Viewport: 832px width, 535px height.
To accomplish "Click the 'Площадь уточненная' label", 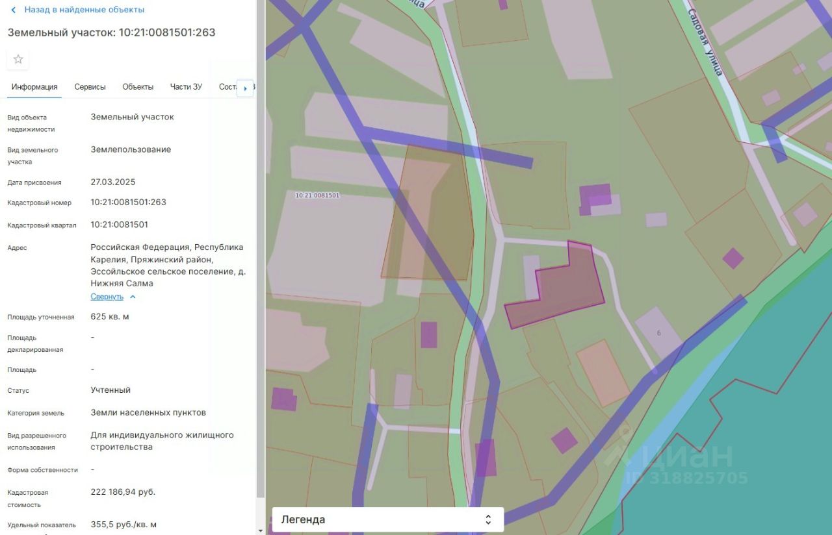I will pos(41,317).
